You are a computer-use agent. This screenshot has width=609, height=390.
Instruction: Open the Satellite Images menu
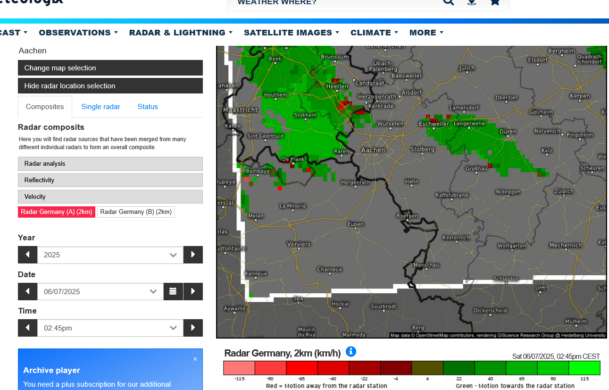292,33
